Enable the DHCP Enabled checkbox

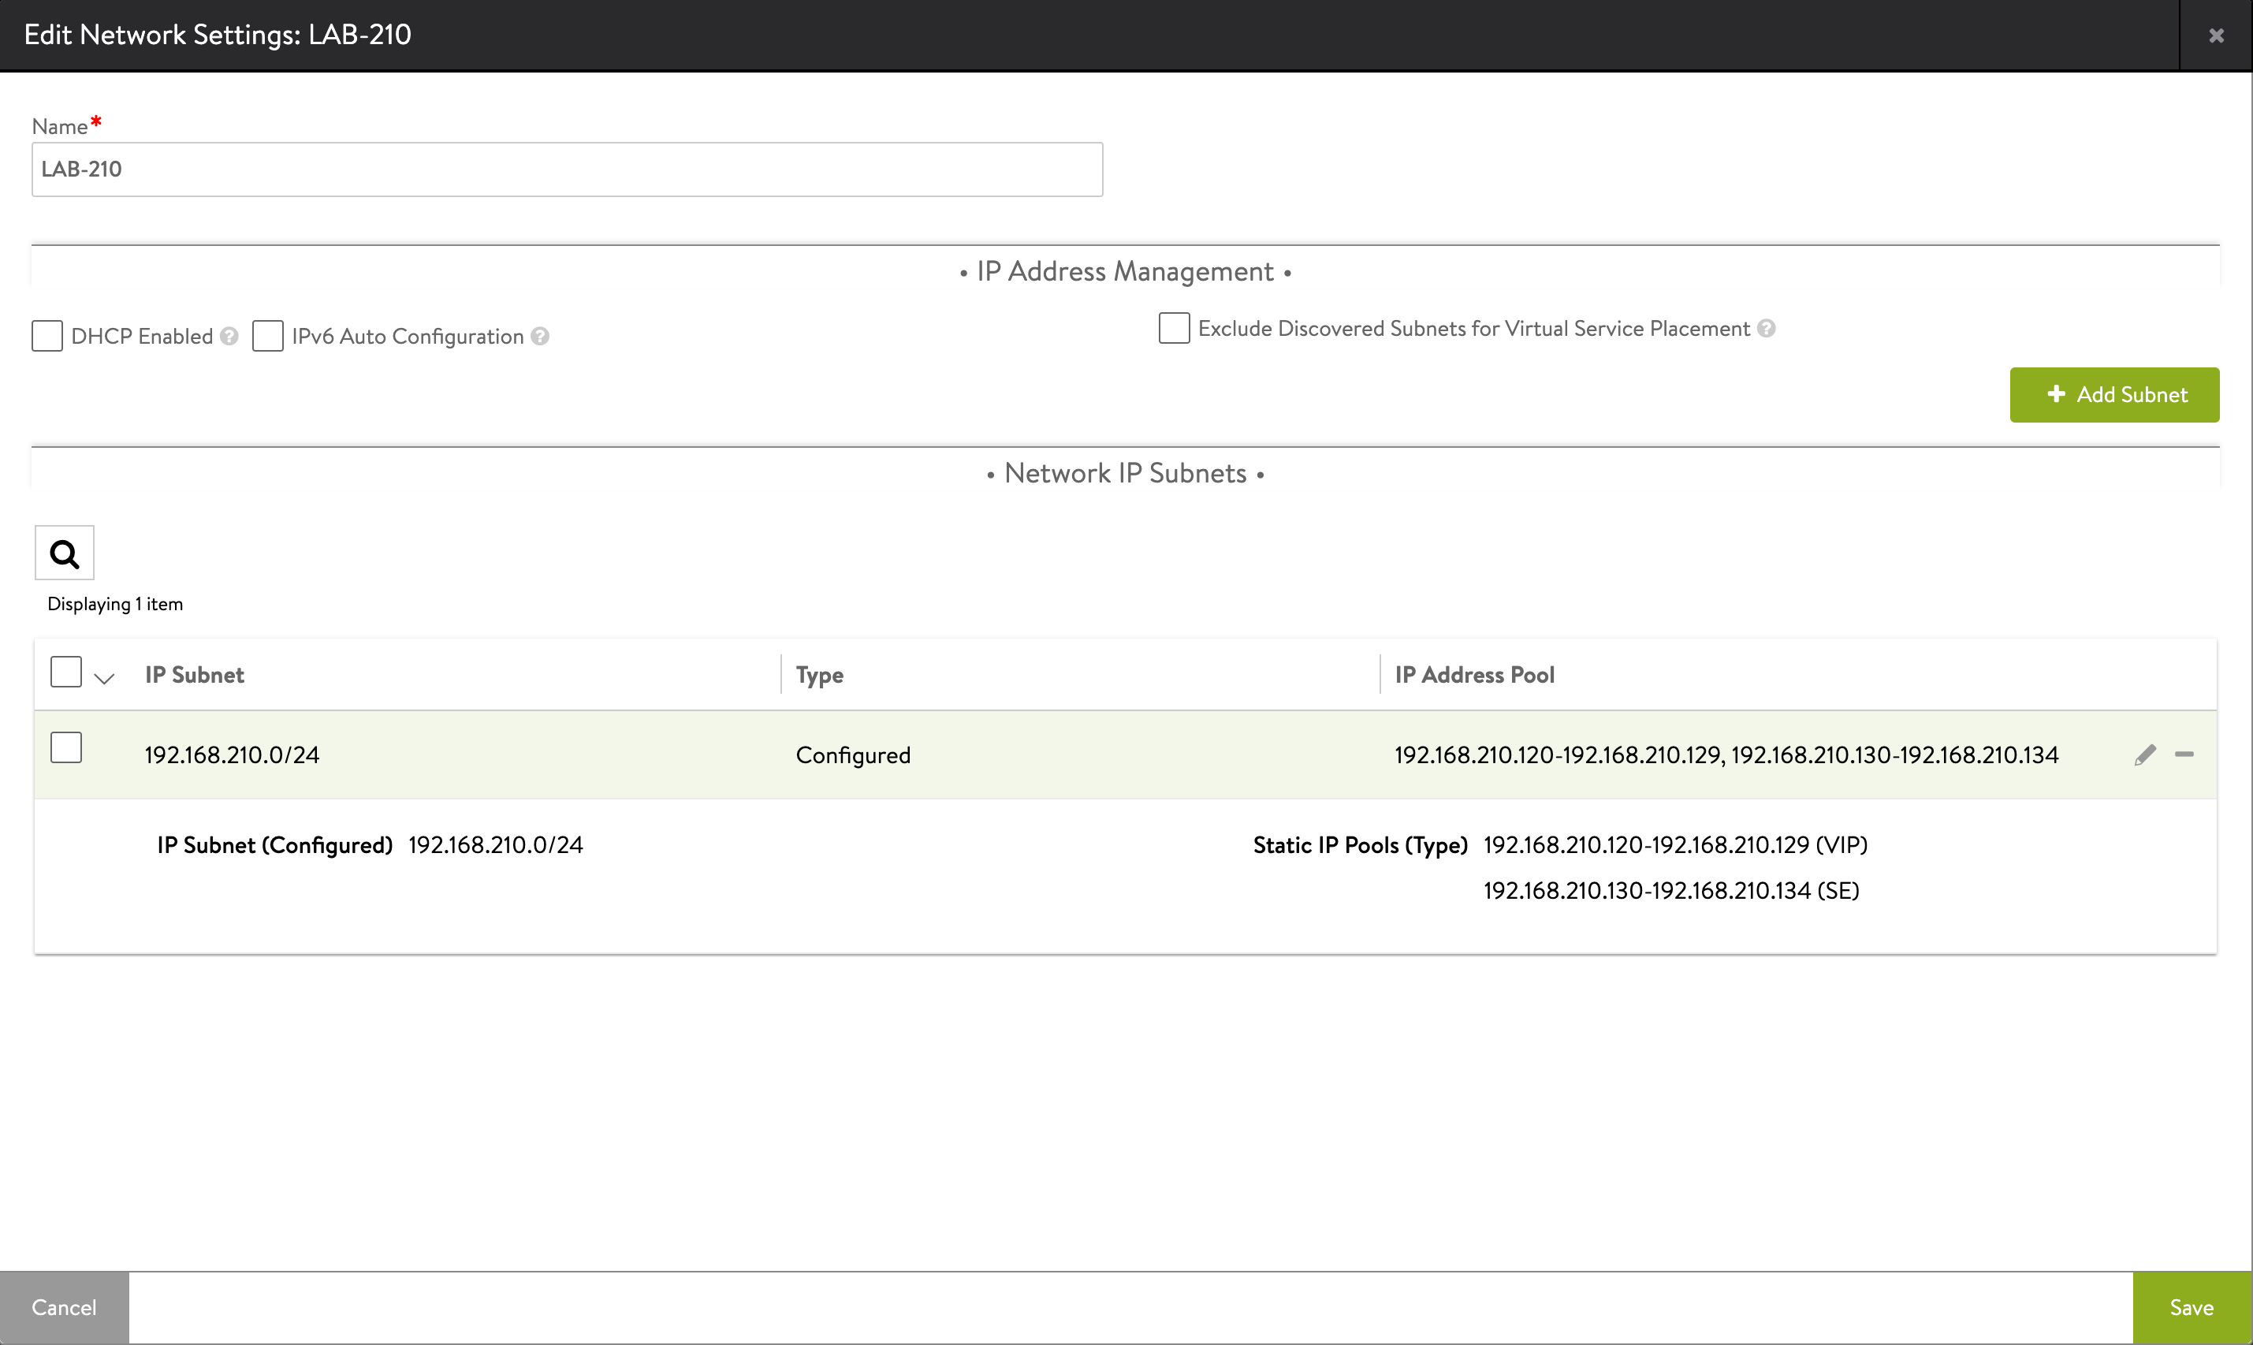click(x=47, y=335)
